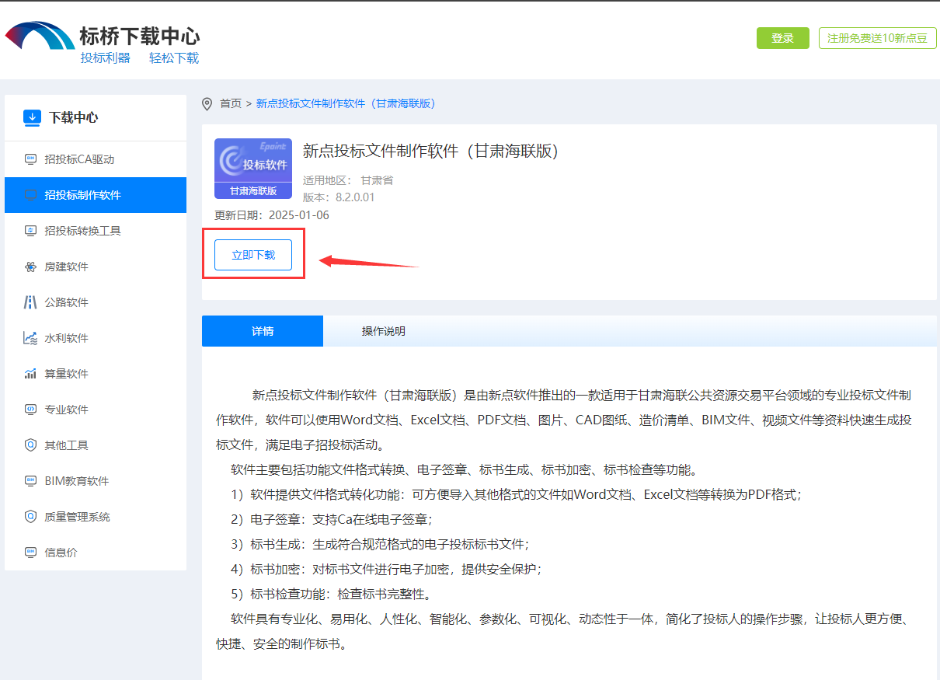Go to 信息价 category
The image size is (940, 680).
tap(96, 553)
